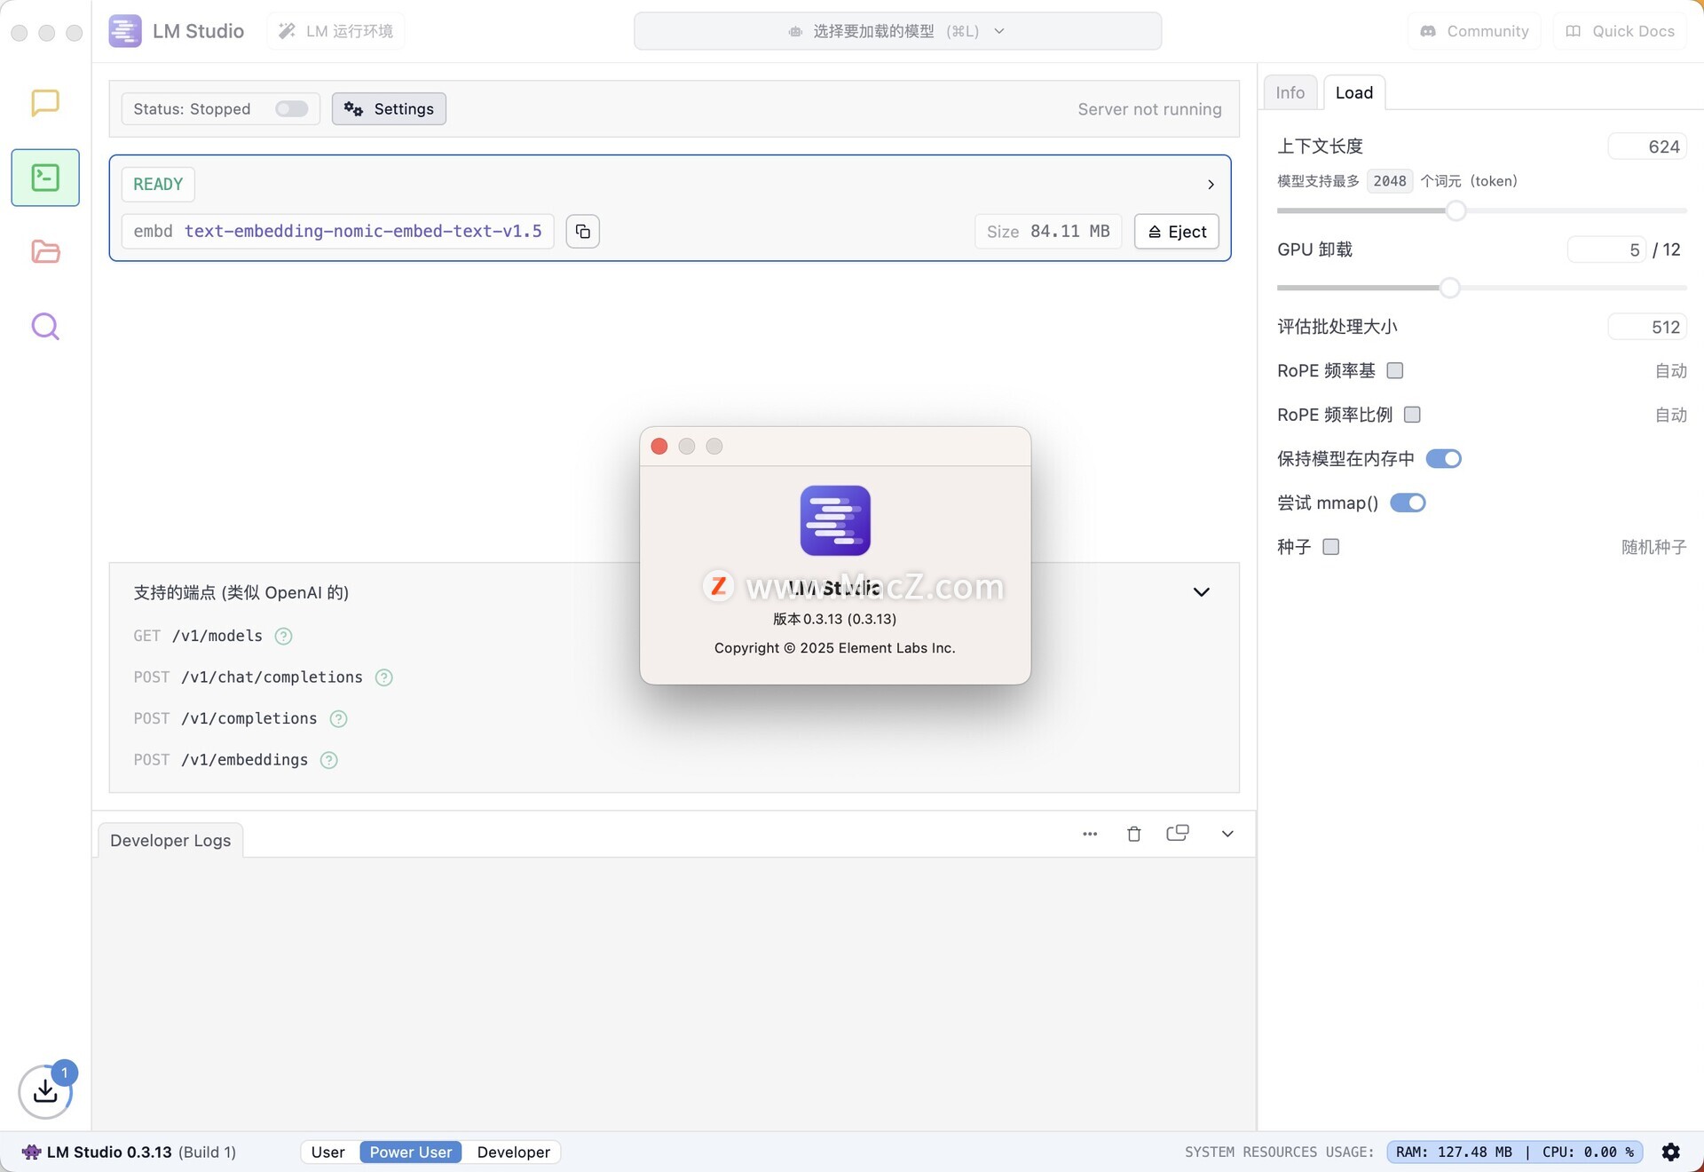Check the 种子 seed checkbox
Viewport: 1704px width, 1172px height.
coord(1330,547)
